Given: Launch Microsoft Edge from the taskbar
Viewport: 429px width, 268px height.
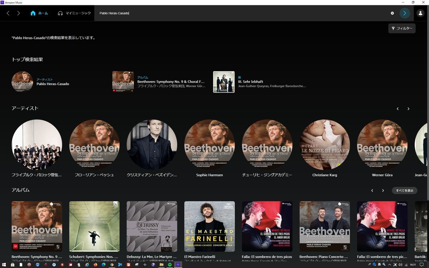Looking at the screenshot, I should tap(104, 264).
